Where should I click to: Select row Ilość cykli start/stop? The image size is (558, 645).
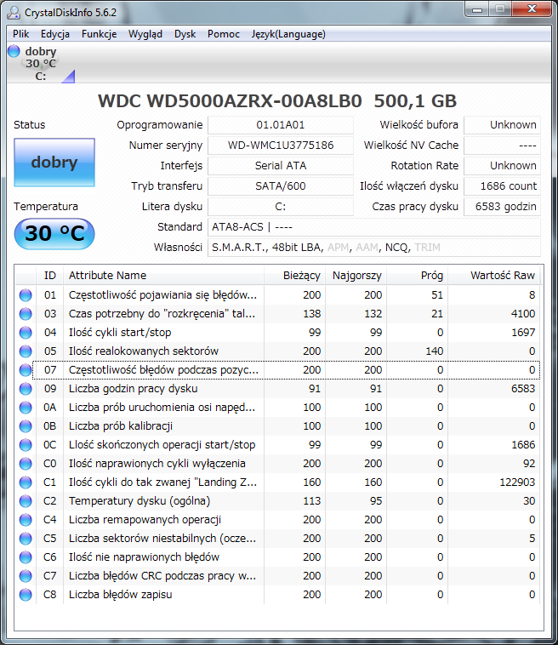[277, 333]
